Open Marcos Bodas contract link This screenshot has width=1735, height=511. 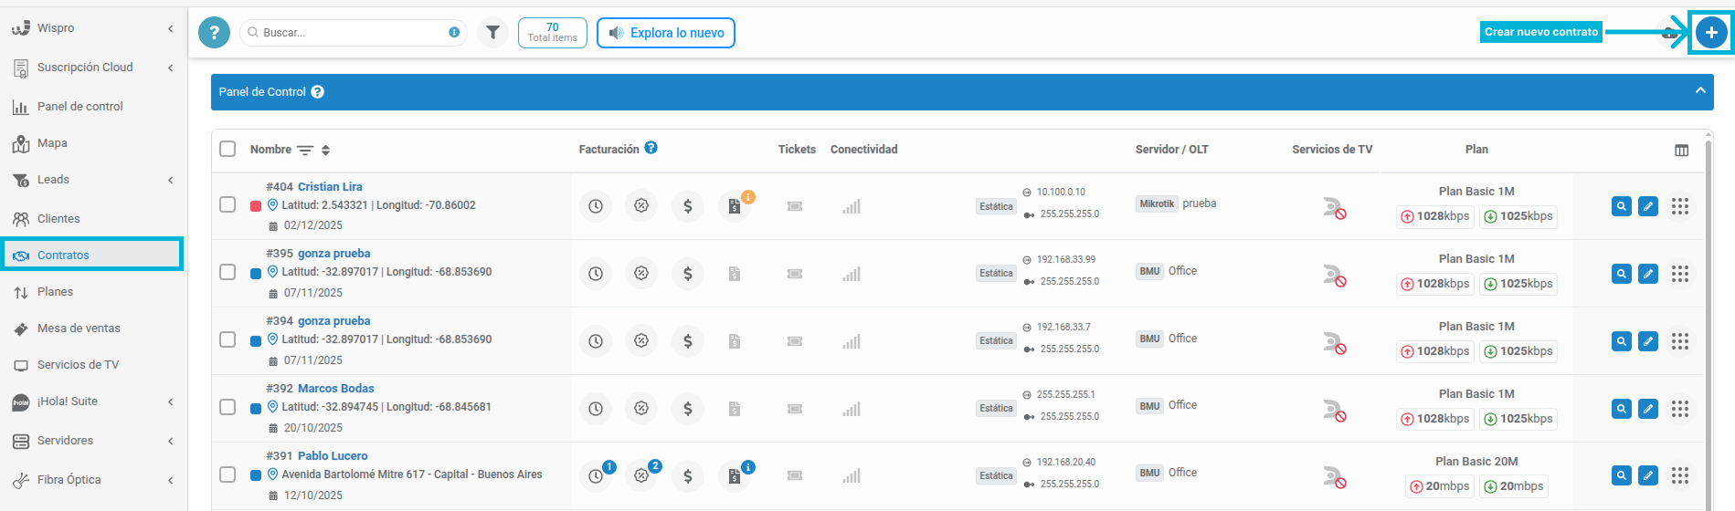click(335, 389)
